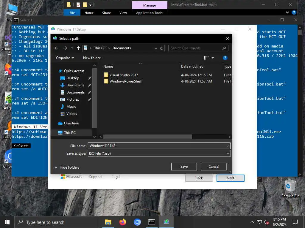Open View tab in Explorer window
Image resolution: width=305 pixels, height=228 pixels.
click(123, 13)
